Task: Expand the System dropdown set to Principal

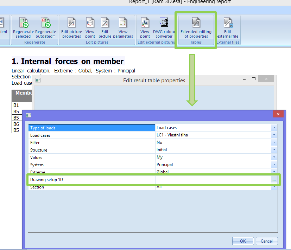Action: (274, 165)
